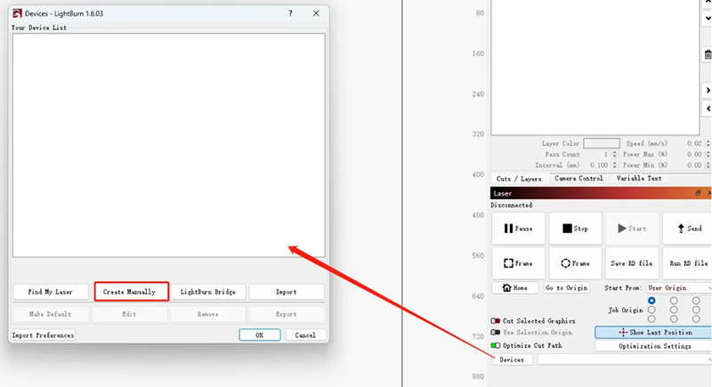Click Show Last Position crosshair button

[654, 333]
